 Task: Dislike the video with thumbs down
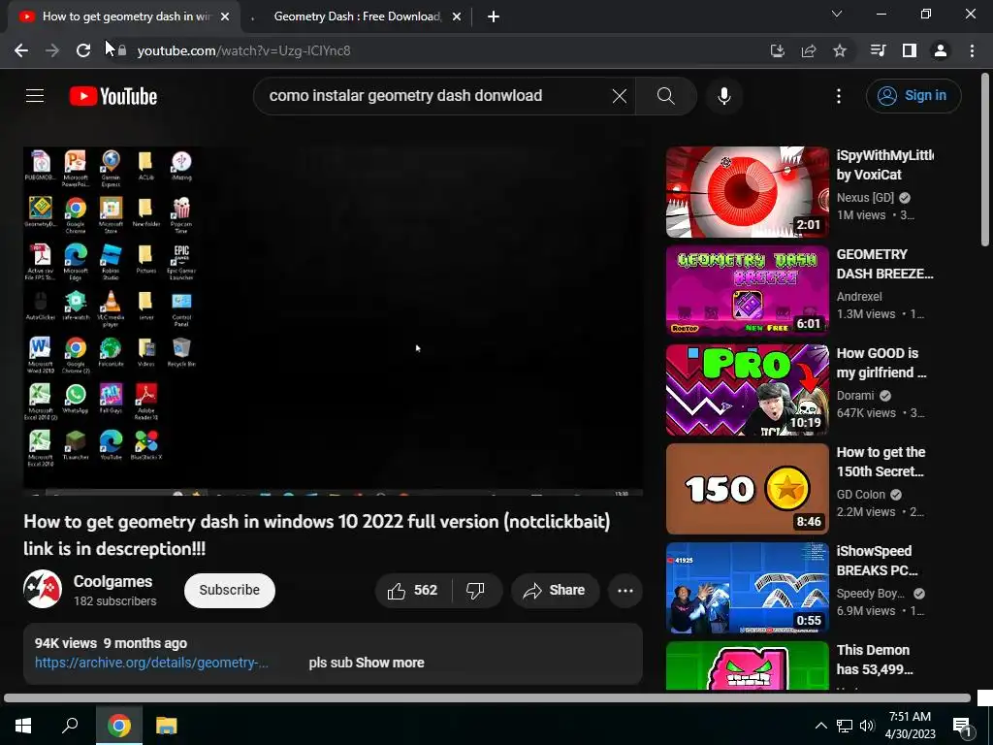pyautogui.click(x=475, y=591)
